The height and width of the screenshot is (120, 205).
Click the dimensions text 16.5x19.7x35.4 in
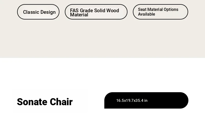click(132, 101)
